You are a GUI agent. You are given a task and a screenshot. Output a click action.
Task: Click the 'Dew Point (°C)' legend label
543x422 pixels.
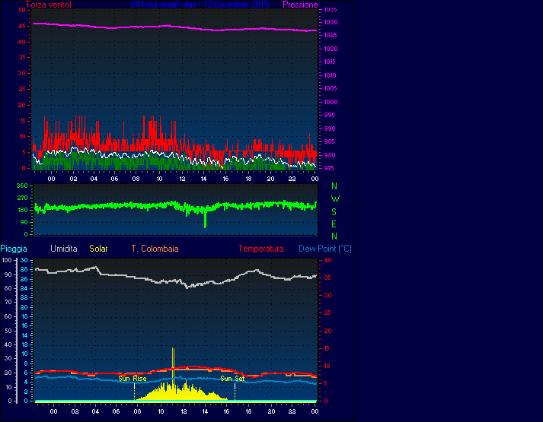tap(325, 249)
